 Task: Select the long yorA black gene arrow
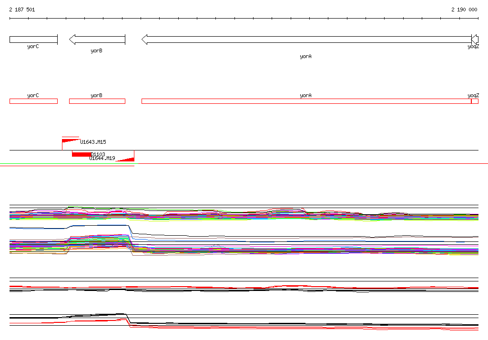coord(306,40)
